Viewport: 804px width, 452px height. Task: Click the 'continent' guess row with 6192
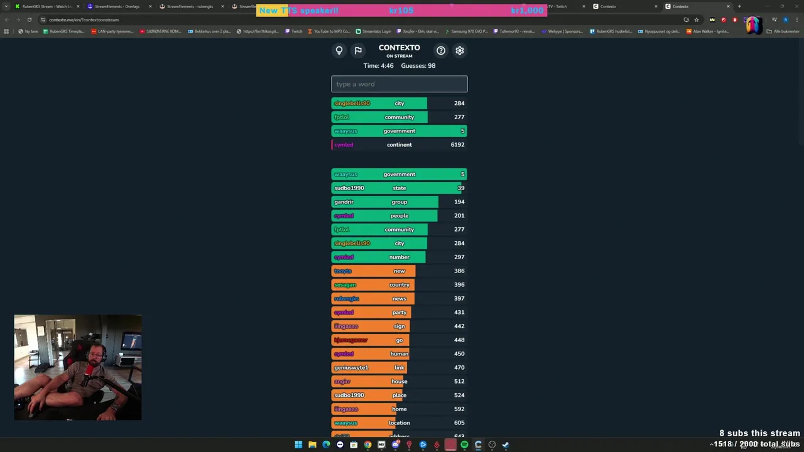point(399,144)
